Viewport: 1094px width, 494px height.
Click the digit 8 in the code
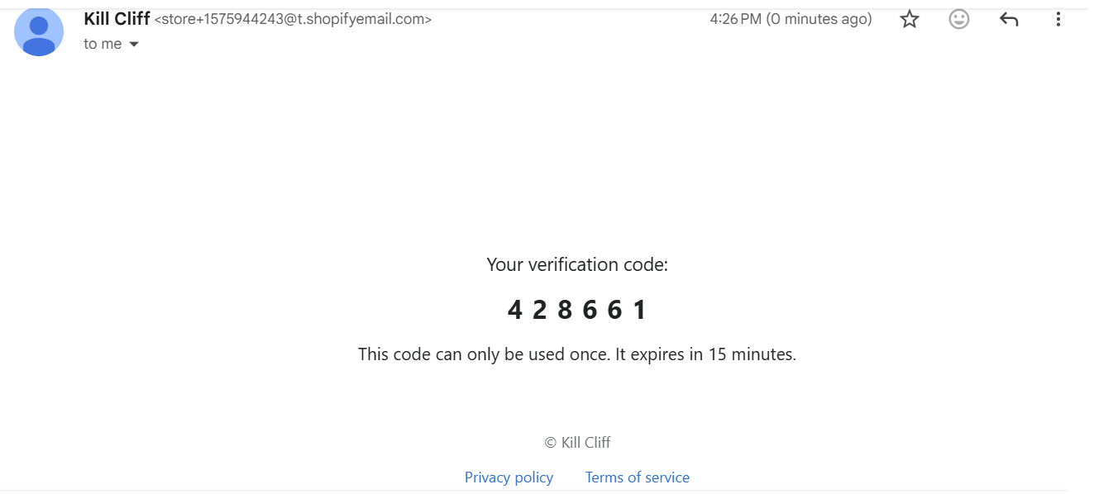[565, 310]
